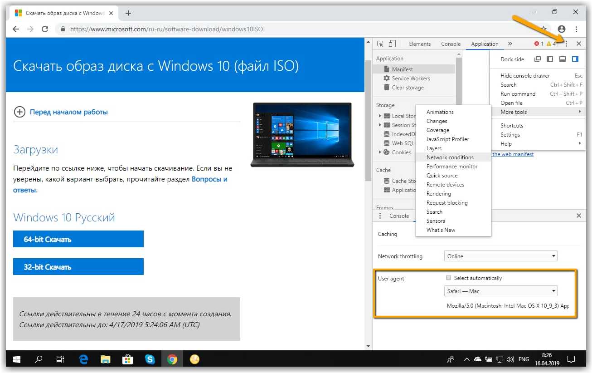592x373 pixels.
Task: Open the More tools submenu
Action: coord(538,112)
